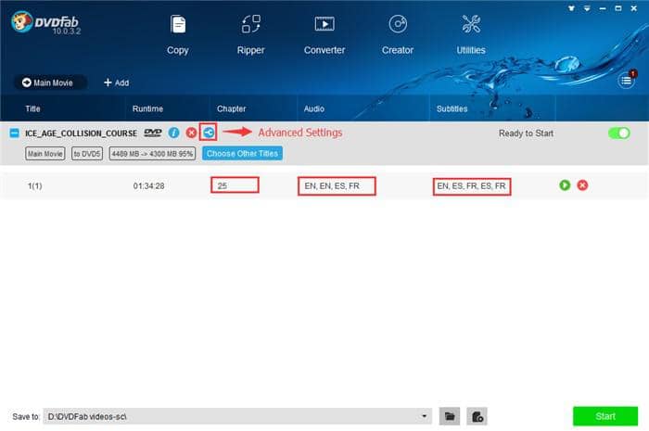Click the Save to path field
The image size is (649, 431).
tap(237, 416)
